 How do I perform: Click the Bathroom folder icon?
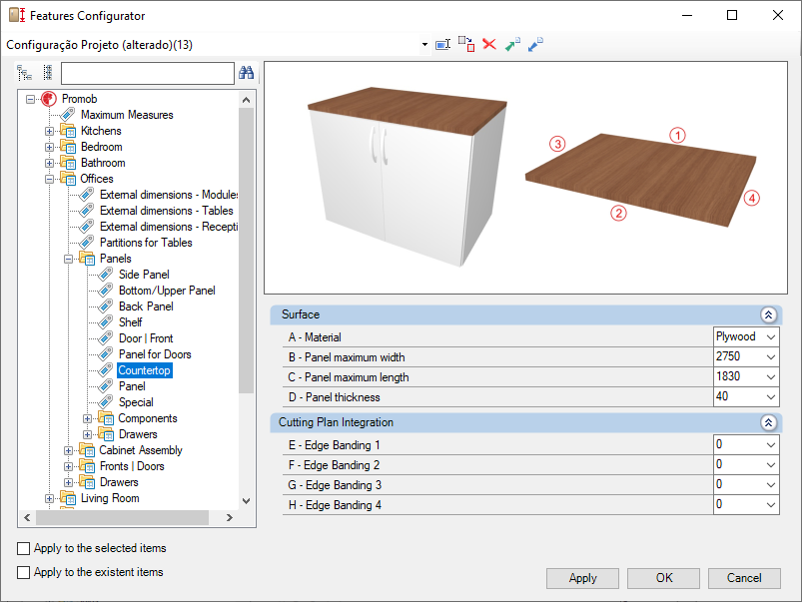click(68, 163)
